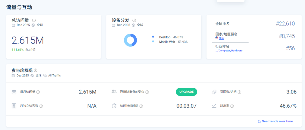Click the 每月访问量 calendar icon
Image resolution: width=305 pixels, height=130 pixels.
click(14, 92)
